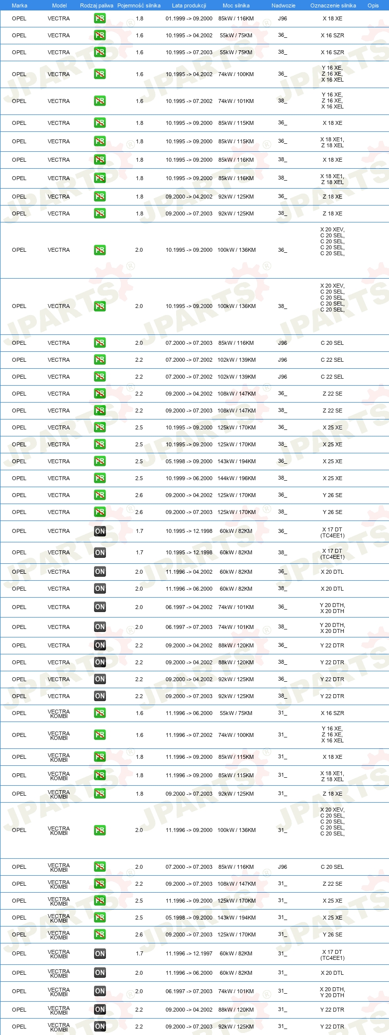Click petrol icon in the 01.1999 -> 09.2000 row
Viewport: 389px width, 1035px height.
(x=100, y=18)
